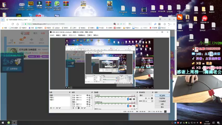
Task: Move the selected source up in the Sources panel
Action: tap(82, 108)
